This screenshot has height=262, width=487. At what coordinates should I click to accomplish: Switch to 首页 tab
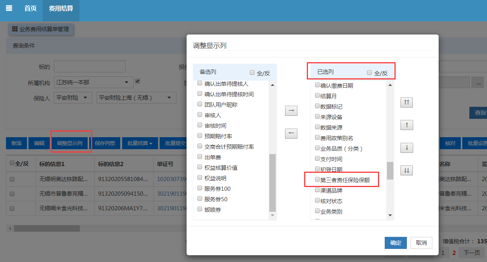(x=30, y=8)
